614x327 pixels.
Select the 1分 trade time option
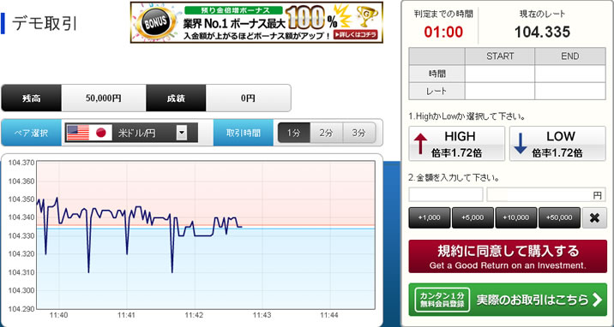pos(293,133)
